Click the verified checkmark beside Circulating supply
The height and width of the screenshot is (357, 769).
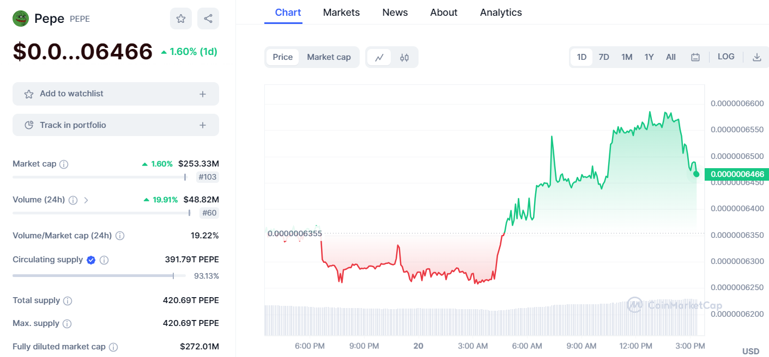pos(90,260)
